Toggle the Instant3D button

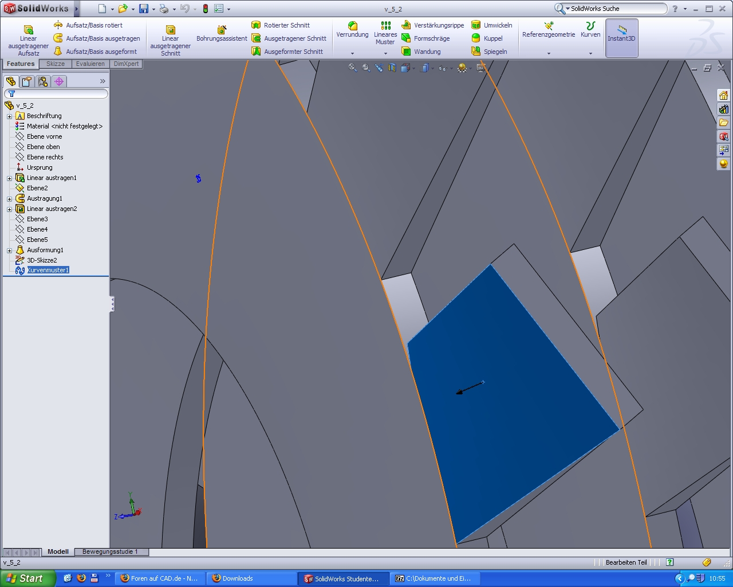(x=621, y=38)
